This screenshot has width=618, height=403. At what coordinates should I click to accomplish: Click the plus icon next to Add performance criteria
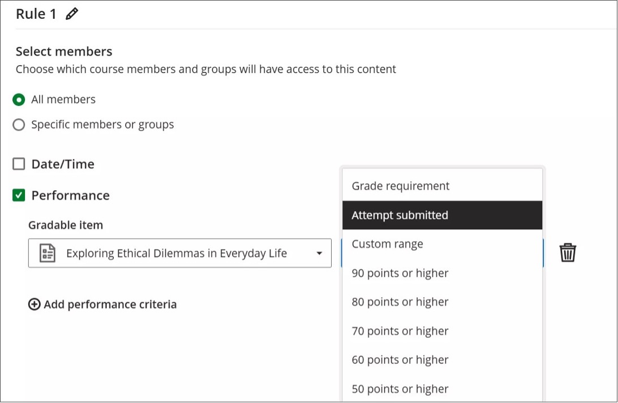click(x=35, y=304)
